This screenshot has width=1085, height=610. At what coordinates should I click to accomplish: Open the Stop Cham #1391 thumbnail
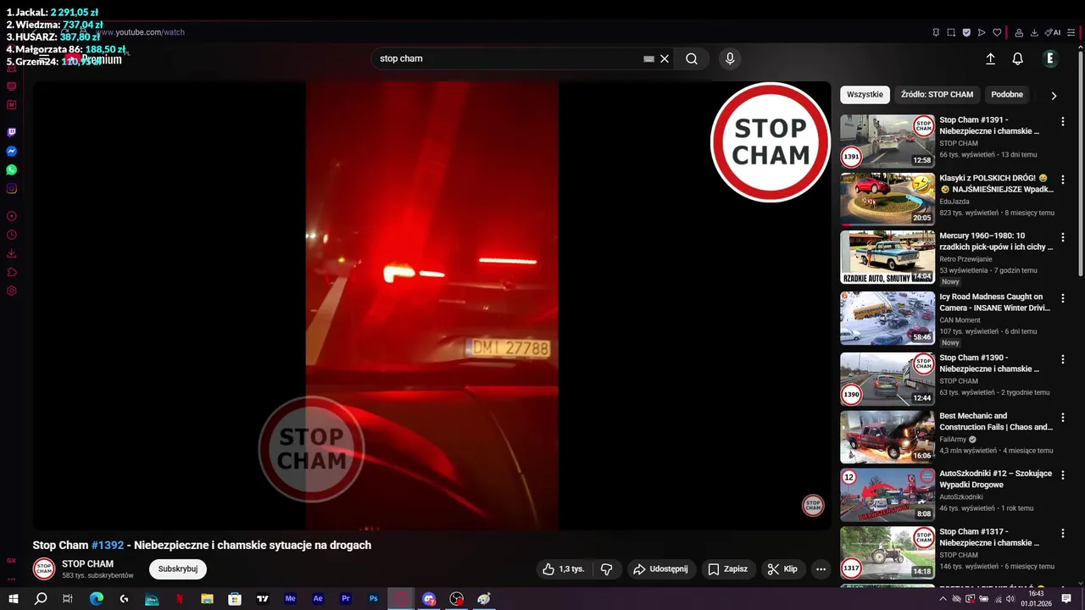[887, 141]
